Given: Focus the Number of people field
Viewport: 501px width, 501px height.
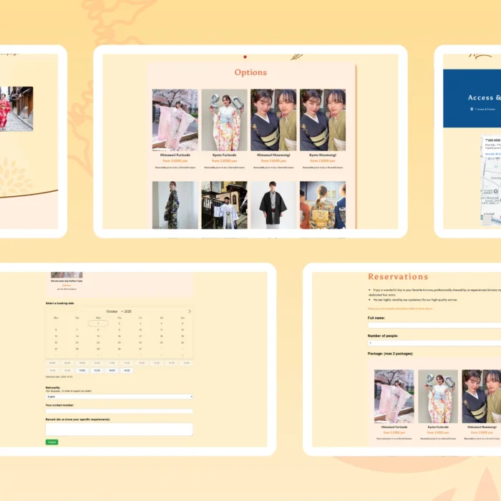Looking at the screenshot, I should (x=434, y=343).
